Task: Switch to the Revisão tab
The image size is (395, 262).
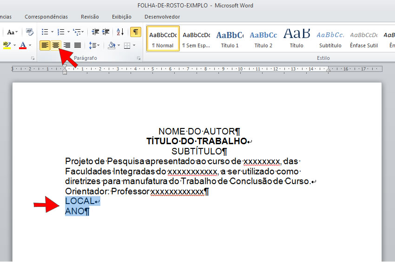Action: [x=90, y=17]
